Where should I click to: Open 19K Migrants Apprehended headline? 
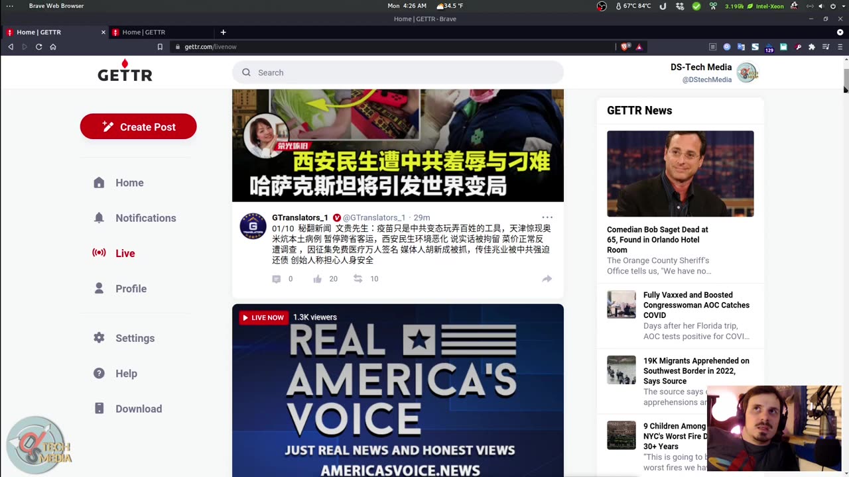coord(696,371)
